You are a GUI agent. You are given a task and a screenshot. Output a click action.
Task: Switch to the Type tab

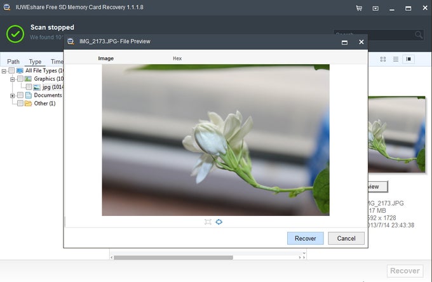click(x=35, y=62)
